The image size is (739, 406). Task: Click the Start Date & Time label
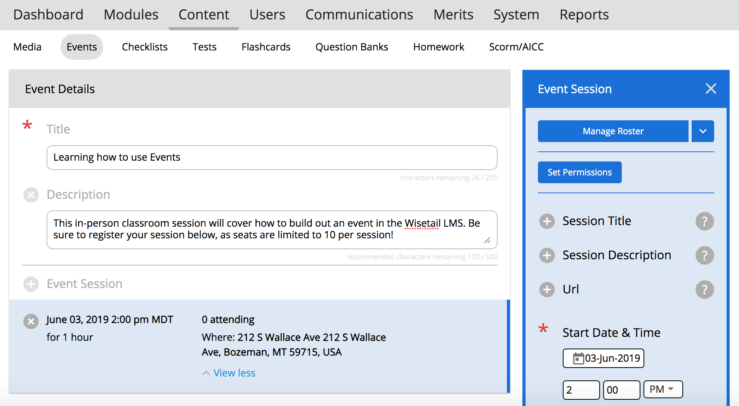tap(612, 333)
